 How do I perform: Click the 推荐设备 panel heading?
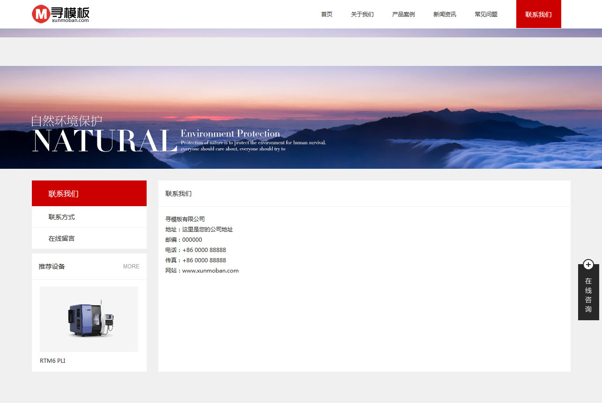(x=52, y=266)
